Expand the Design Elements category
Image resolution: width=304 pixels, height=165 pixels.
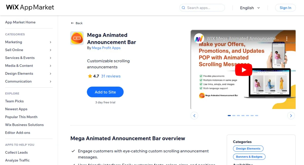pos(50,74)
